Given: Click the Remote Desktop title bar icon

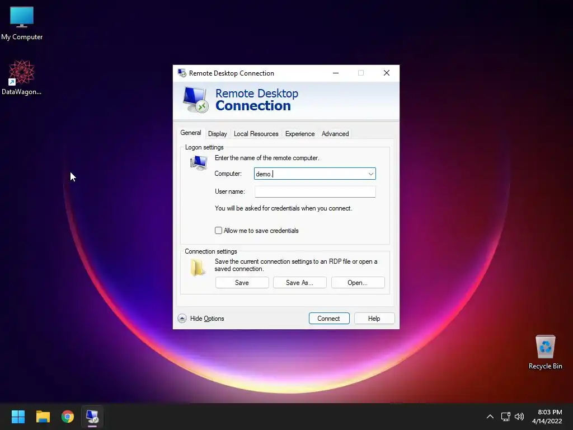Looking at the screenshot, I should [x=182, y=73].
